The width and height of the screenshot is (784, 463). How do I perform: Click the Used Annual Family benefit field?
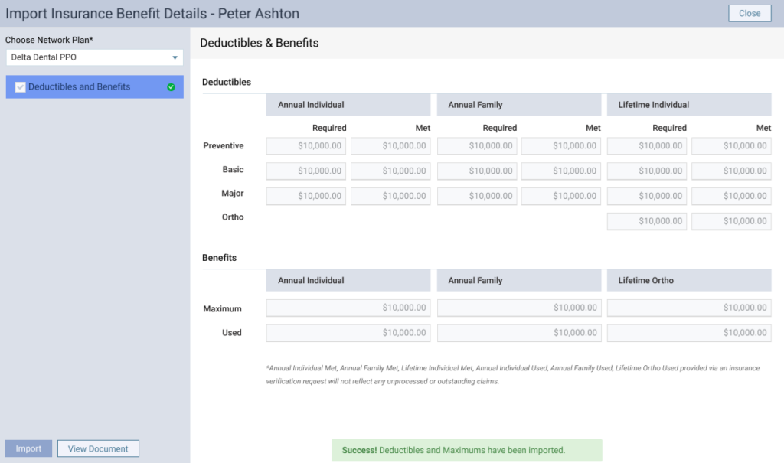tap(519, 332)
